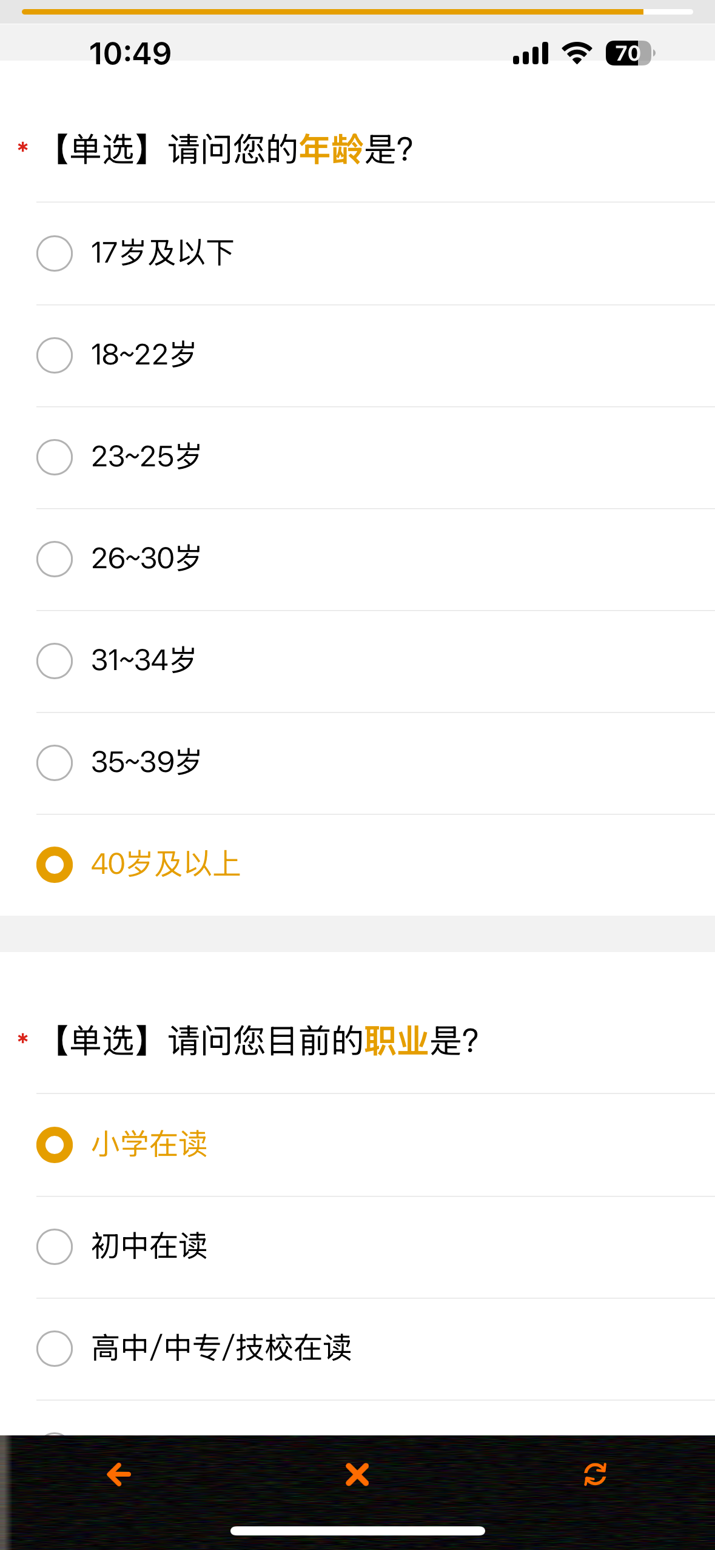
Task: Tap the selected 40岁及以上 radio button
Action: tap(55, 864)
